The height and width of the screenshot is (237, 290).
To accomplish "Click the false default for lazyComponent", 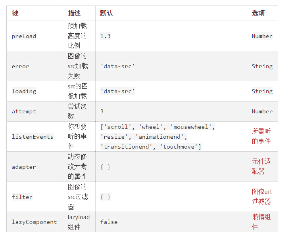I will 109,222.
